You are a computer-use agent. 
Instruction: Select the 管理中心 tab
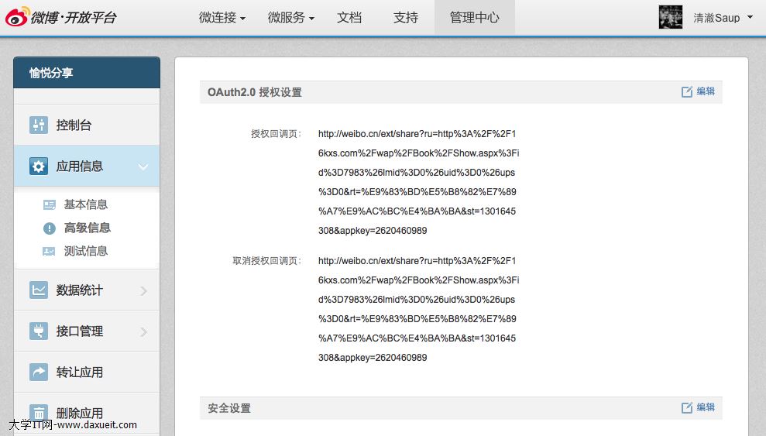[474, 18]
